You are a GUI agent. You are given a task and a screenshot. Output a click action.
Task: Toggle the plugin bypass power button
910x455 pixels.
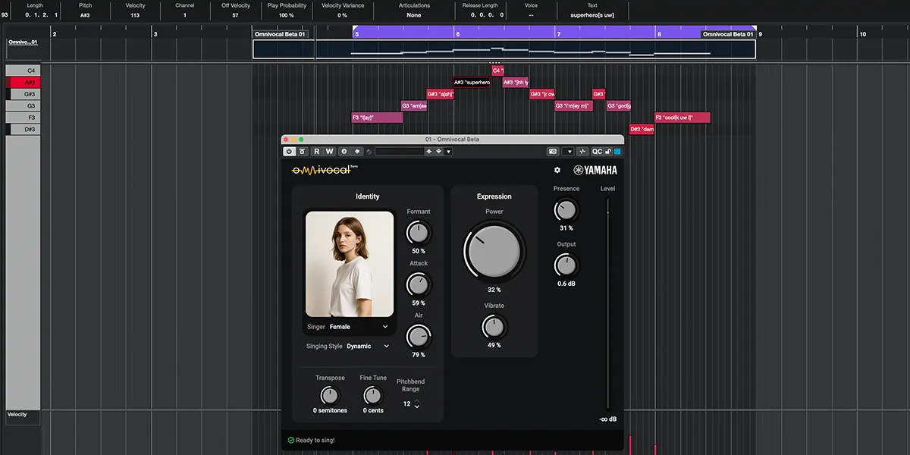(x=290, y=151)
